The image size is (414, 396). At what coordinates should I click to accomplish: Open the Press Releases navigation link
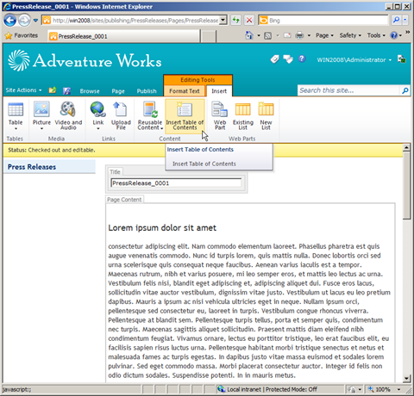point(32,167)
